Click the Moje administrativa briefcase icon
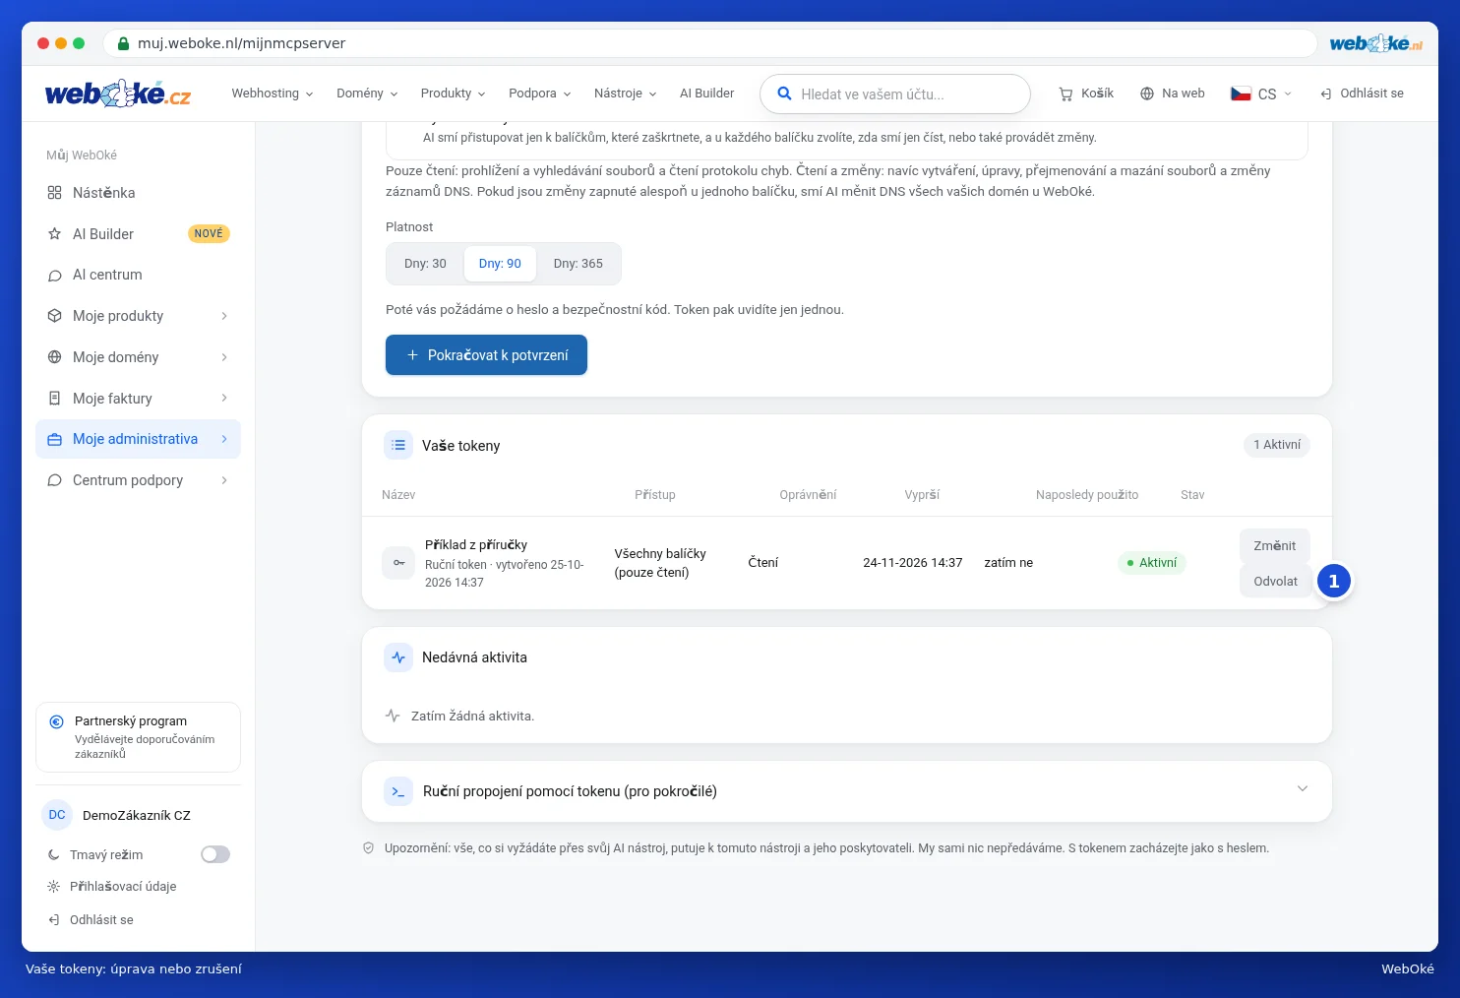 [x=55, y=439]
